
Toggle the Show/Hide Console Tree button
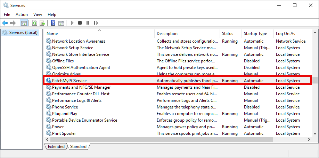coord(24,23)
